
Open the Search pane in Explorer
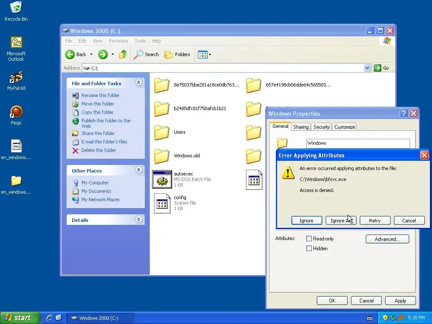click(146, 54)
